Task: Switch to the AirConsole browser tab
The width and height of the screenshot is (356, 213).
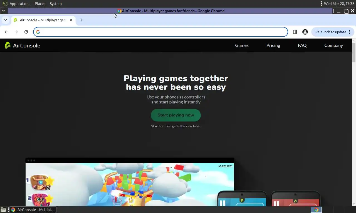Action: coord(43,20)
